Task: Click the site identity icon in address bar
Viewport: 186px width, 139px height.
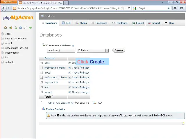Action: (x=15, y=8)
